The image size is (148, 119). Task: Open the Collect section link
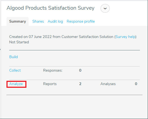[x=15, y=70]
